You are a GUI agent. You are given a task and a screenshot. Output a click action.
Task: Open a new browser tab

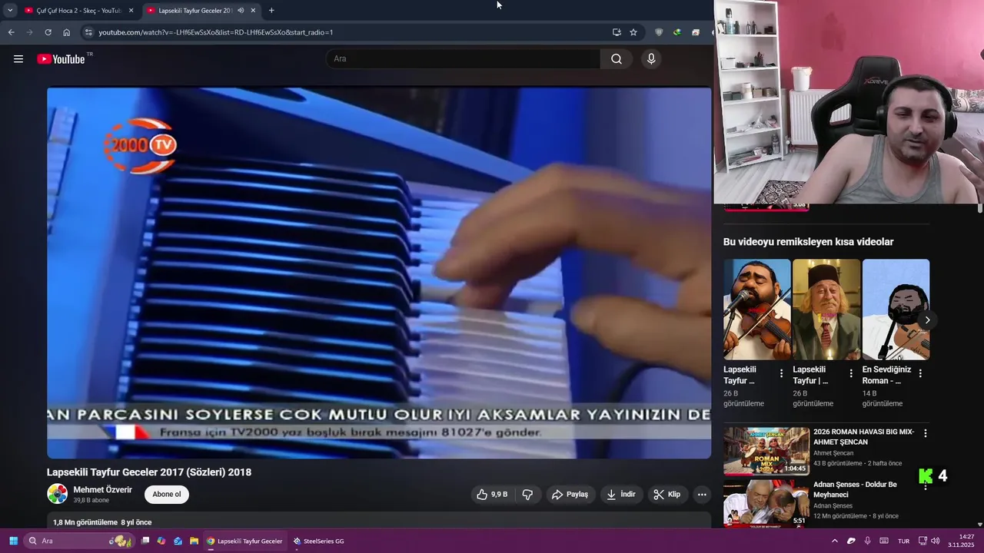(x=271, y=11)
